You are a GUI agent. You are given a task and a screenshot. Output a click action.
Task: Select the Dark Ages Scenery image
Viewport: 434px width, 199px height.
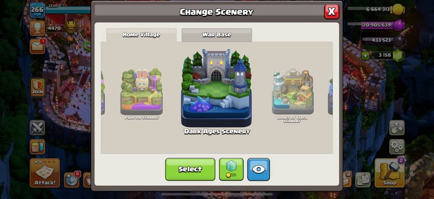click(x=217, y=88)
